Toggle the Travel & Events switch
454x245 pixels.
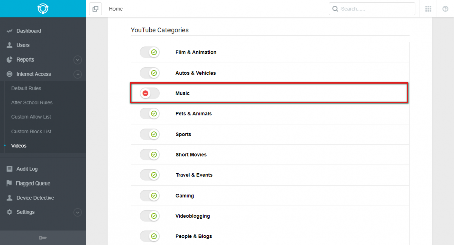150,175
